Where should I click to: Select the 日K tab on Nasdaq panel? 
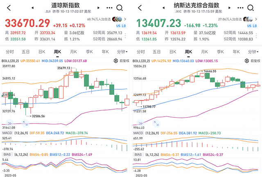click(x=173, y=52)
